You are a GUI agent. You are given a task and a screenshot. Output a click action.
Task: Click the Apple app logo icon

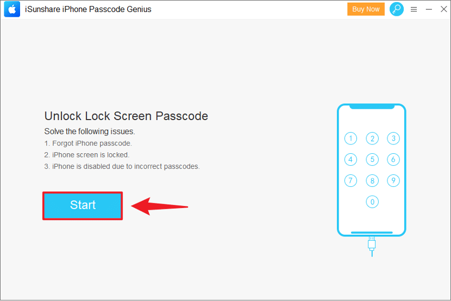point(12,9)
